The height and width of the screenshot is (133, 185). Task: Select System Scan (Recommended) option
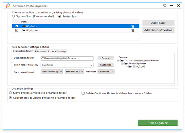(x=13, y=16)
